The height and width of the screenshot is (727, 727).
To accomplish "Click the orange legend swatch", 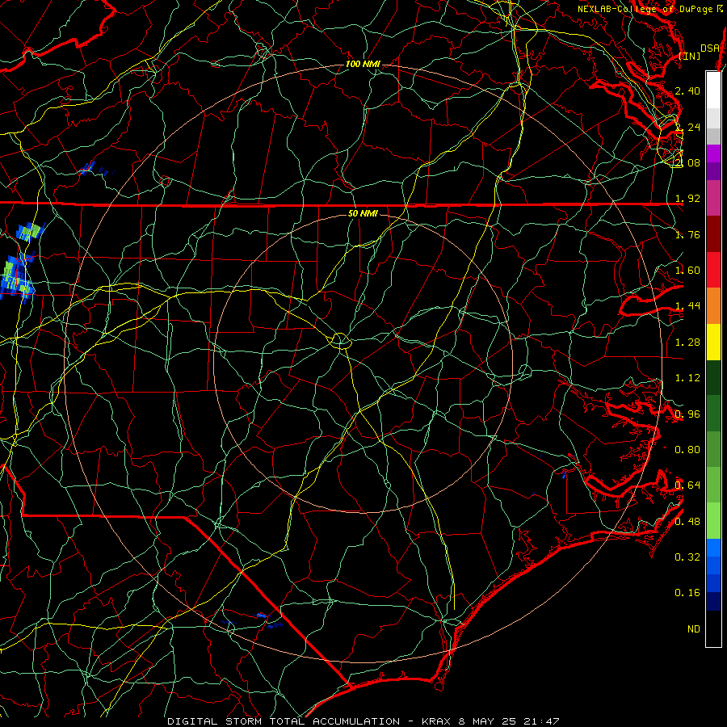I will tap(713, 306).
